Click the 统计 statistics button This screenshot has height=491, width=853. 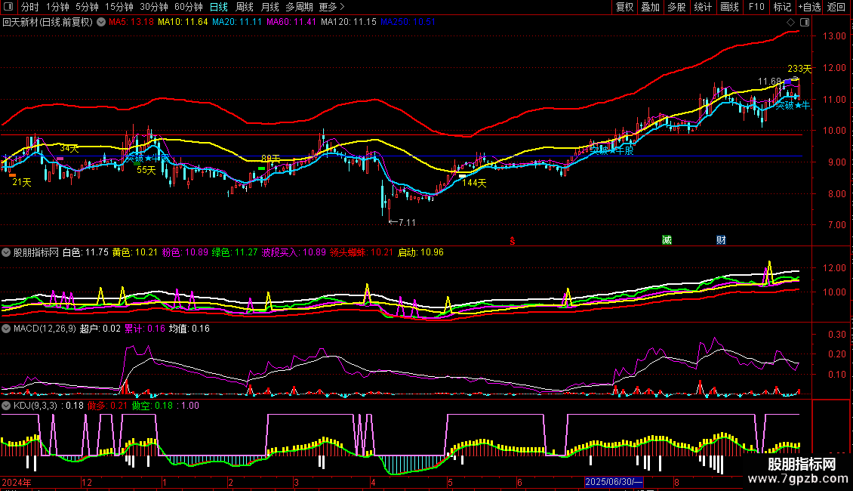(x=703, y=7)
